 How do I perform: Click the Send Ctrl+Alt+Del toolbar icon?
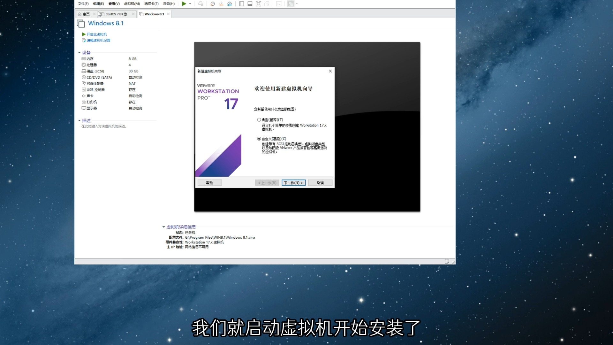[201, 4]
